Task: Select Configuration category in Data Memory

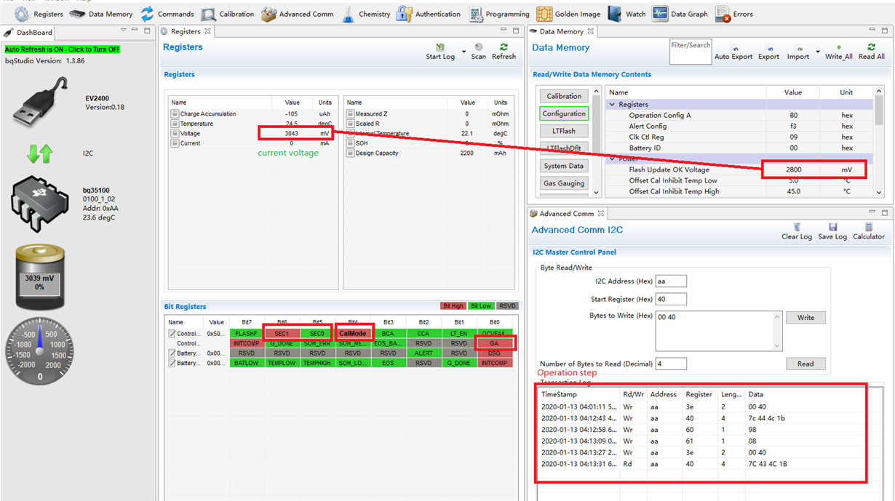Action: tap(564, 113)
